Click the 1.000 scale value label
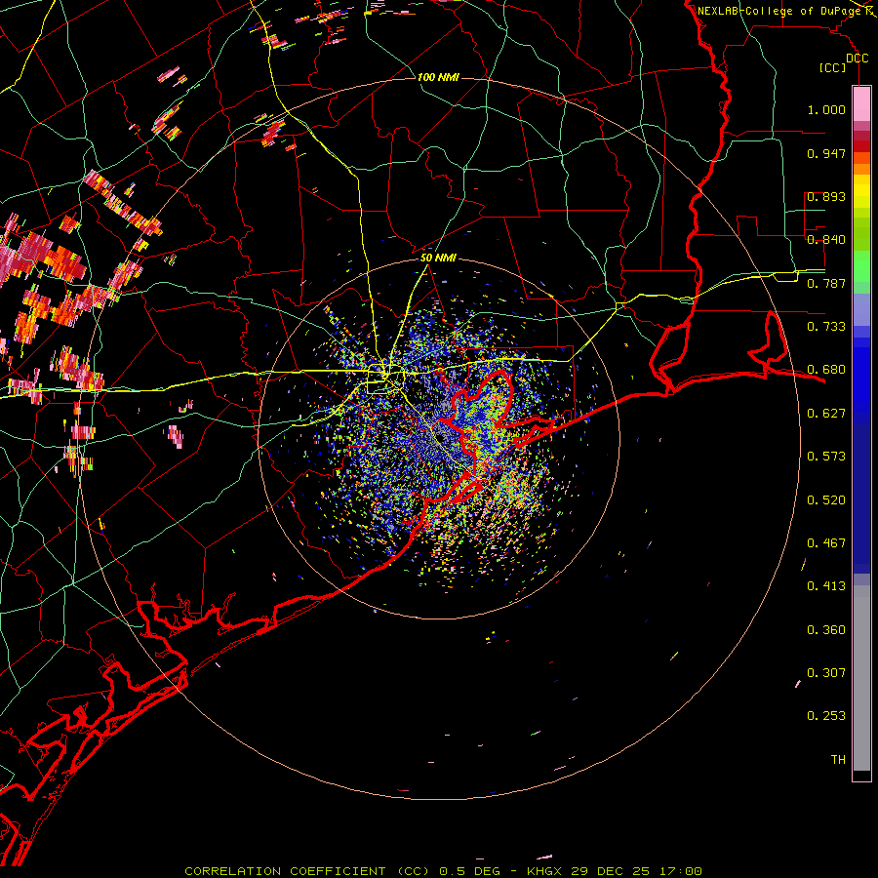 tap(826, 109)
